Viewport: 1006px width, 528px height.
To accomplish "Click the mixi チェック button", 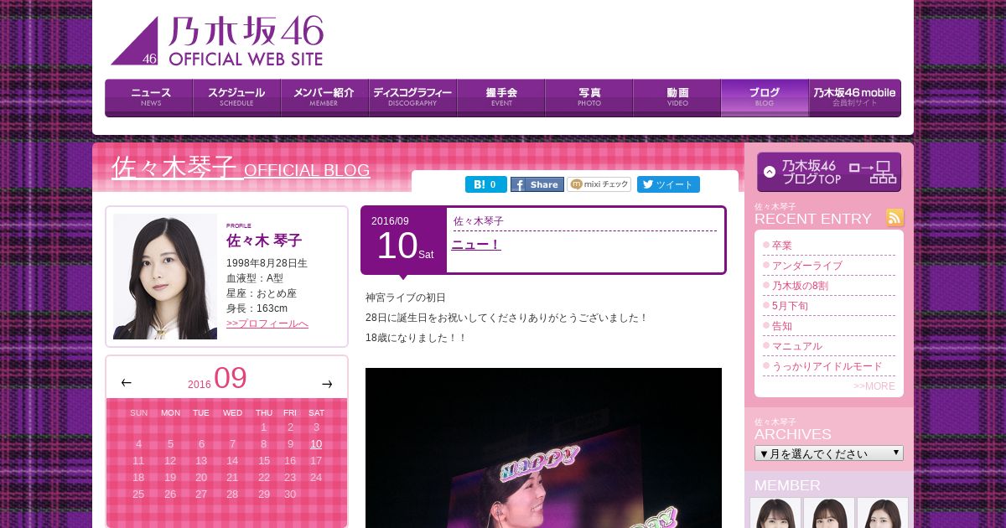I will point(599,184).
